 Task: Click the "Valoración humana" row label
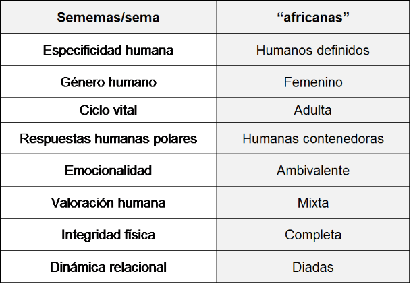pyautogui.click(x=108, y=202)
